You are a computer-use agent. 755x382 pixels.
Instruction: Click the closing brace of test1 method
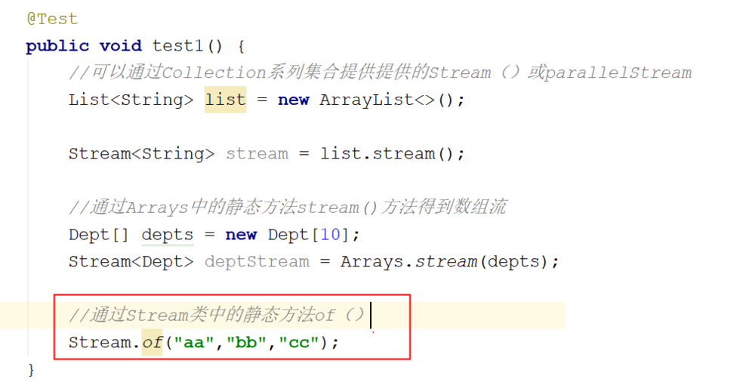(31, 370)
